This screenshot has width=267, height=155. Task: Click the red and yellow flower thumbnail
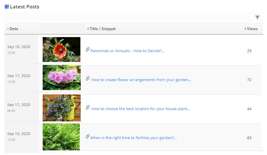(x=62, y=50)
